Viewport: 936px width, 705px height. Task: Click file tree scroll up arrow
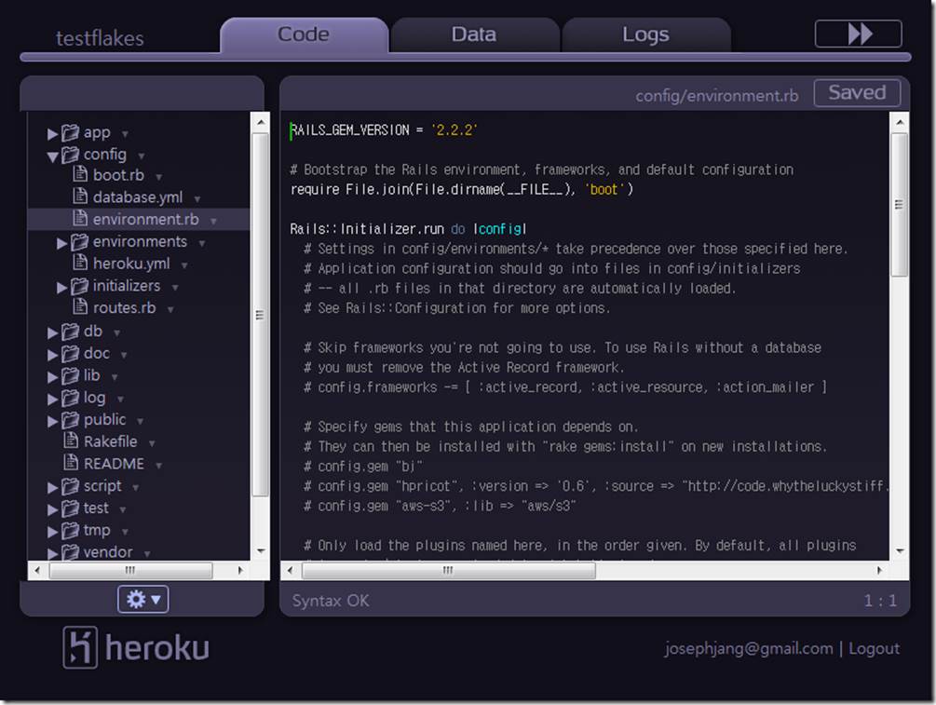pos(260,122)
